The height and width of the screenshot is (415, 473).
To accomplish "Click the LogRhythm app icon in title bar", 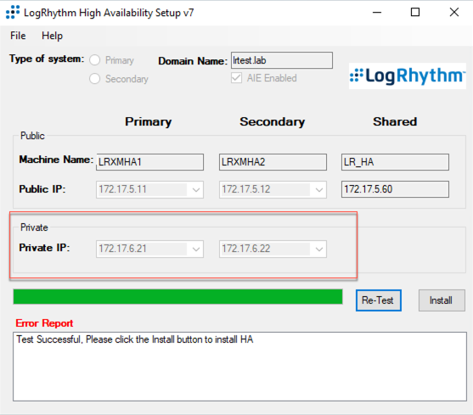I will tap(13, 13).
